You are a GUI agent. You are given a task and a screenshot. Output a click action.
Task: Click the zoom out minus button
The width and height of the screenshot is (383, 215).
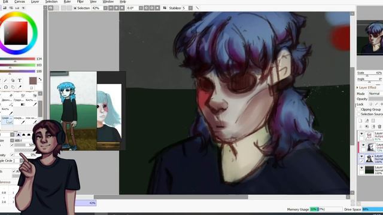pyautogui.click(x=111, y=8)
